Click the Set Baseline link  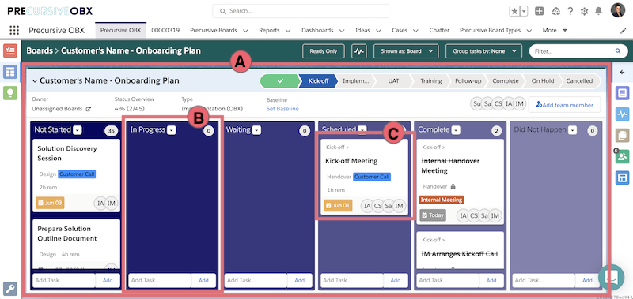(282, 109)
